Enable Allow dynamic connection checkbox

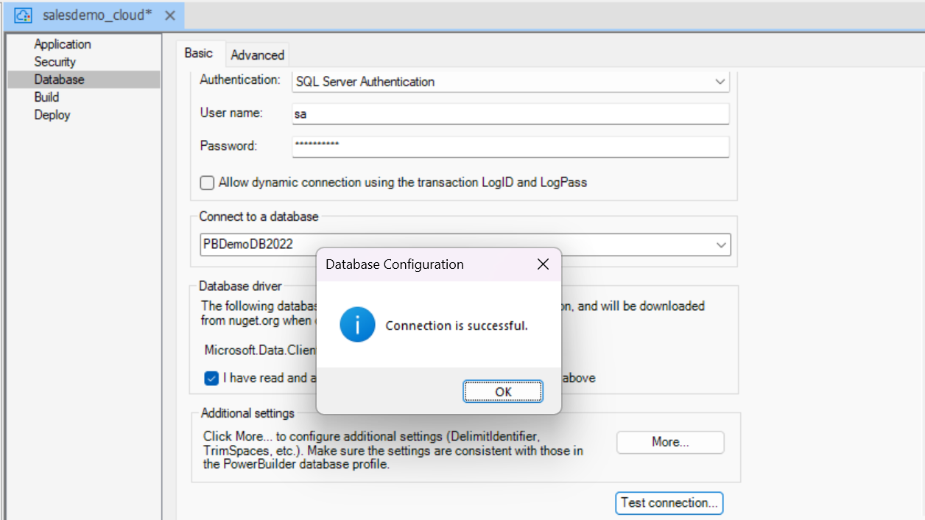208,183
